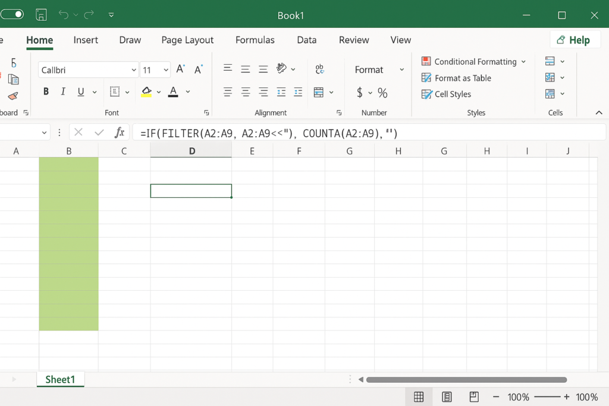
Task: Switch to Page Break Preview in status bar
Action: pos(474,396)
